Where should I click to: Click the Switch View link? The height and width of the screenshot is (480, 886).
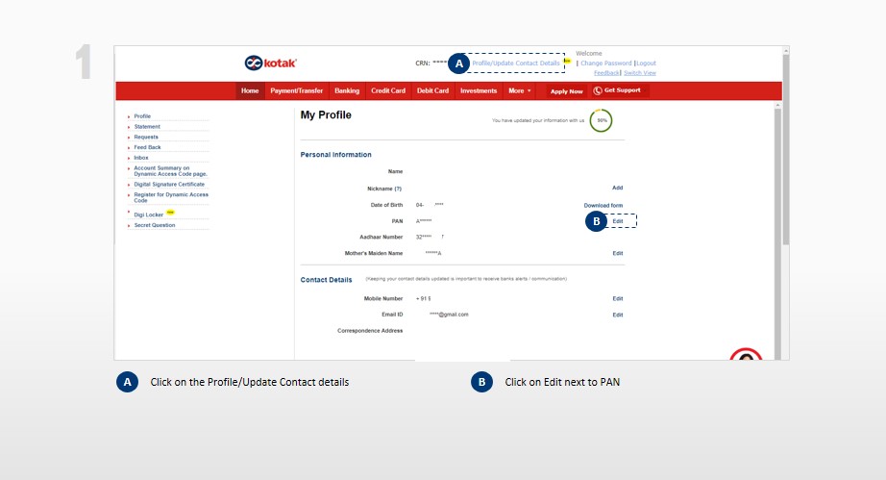pos(640,73)
